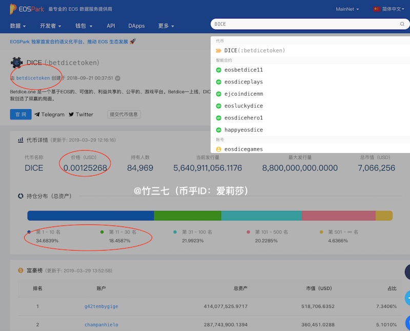Open the MainNet network selector
Screen dimensions: 410x331
[347, 9]
